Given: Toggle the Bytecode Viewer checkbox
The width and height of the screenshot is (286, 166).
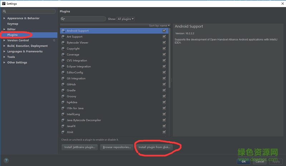Looking at the screenshot, I should click(164, 42).
